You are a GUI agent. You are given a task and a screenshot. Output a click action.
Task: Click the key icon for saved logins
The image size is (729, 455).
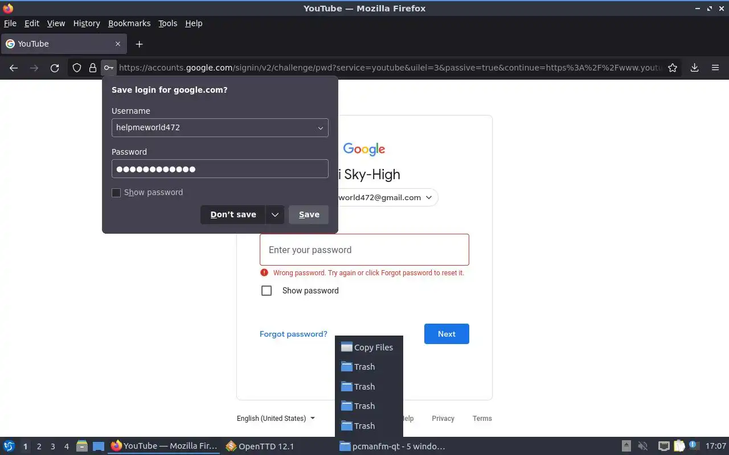pos(108,68)
